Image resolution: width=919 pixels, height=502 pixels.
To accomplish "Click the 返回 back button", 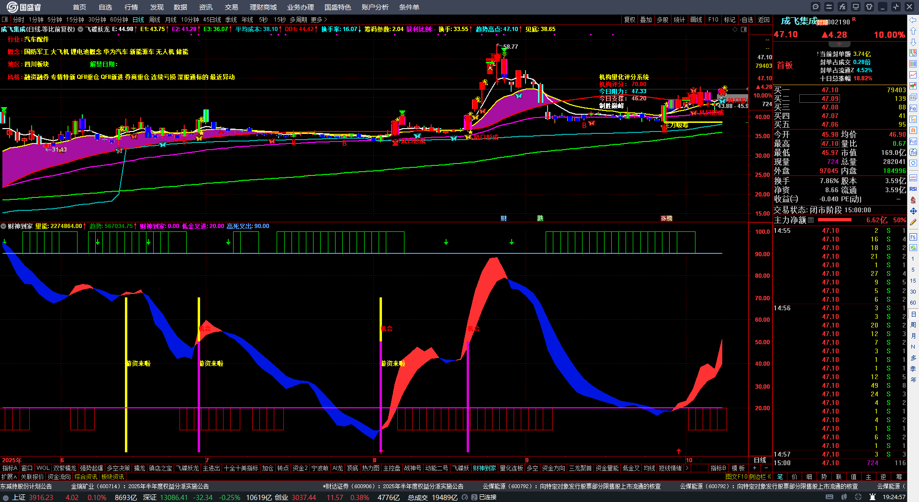I will click(764, 20).
